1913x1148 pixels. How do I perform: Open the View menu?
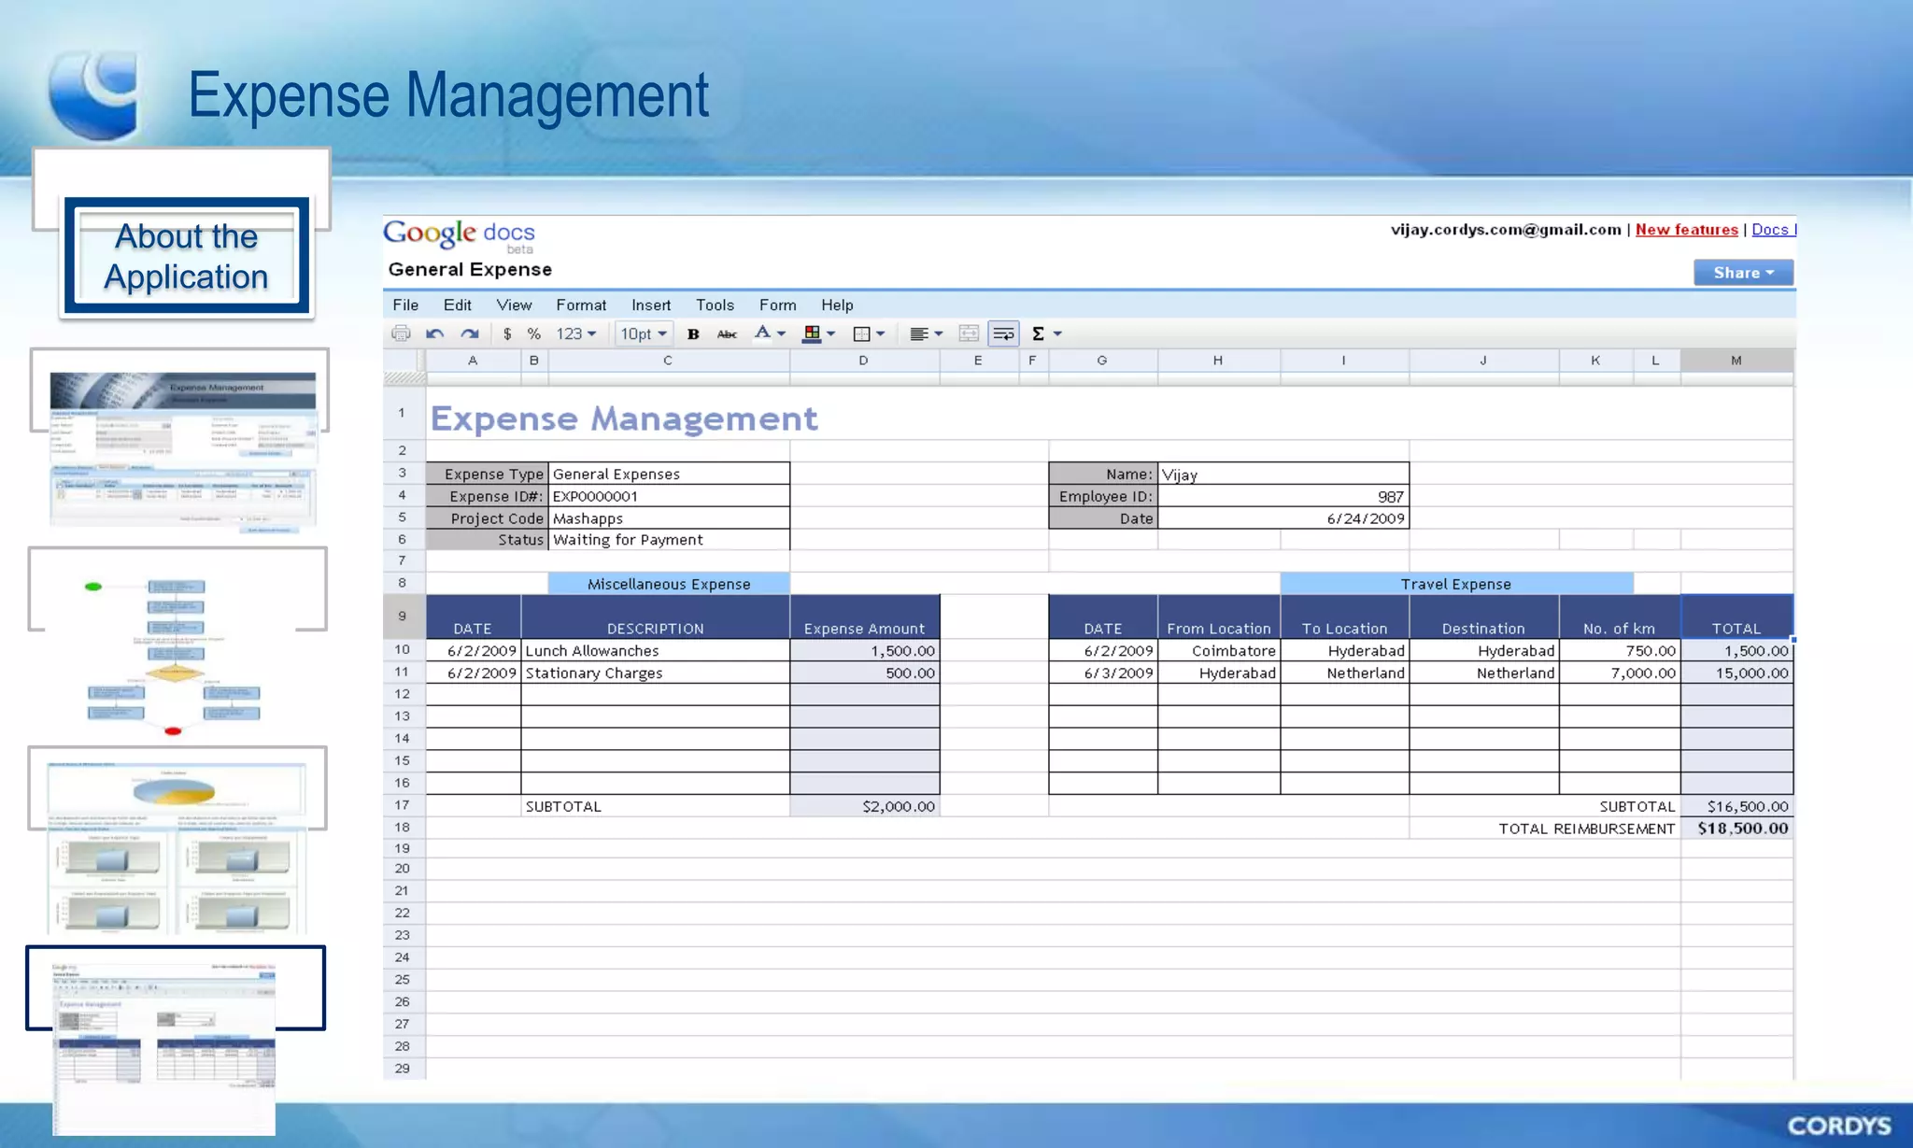(x=514, y=305)
